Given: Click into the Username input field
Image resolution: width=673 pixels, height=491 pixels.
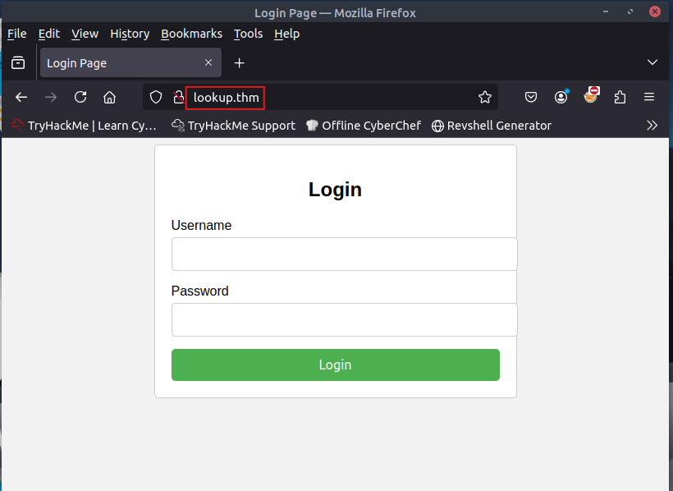Looking at the screenshot, I should [x=344, y=254].
